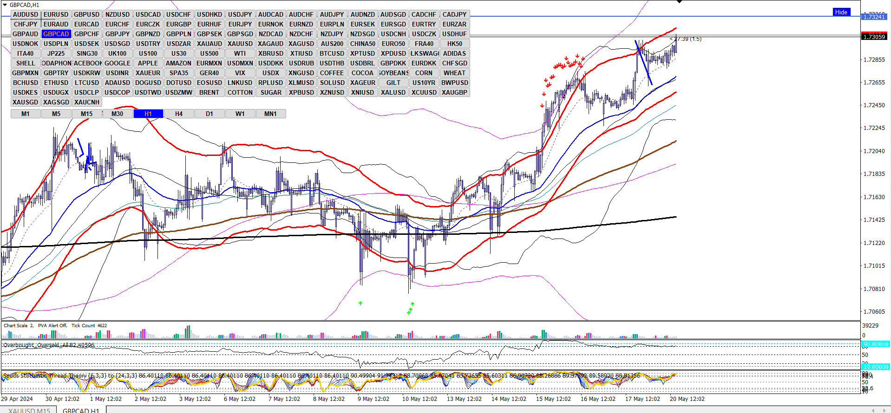
Task: Open the WTI oil symbol
Action: pyautogui.click(x=240, y=53)
